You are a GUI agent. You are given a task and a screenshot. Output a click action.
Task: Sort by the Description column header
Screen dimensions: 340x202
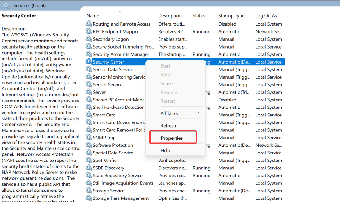(x=170, y=16)
